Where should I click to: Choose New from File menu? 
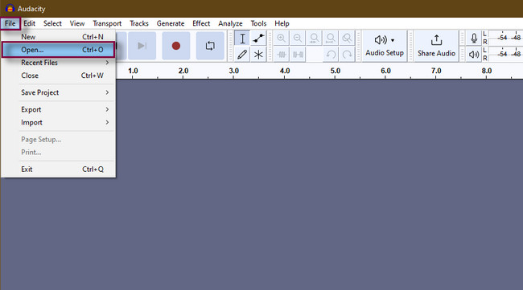(x=59, y=37)
